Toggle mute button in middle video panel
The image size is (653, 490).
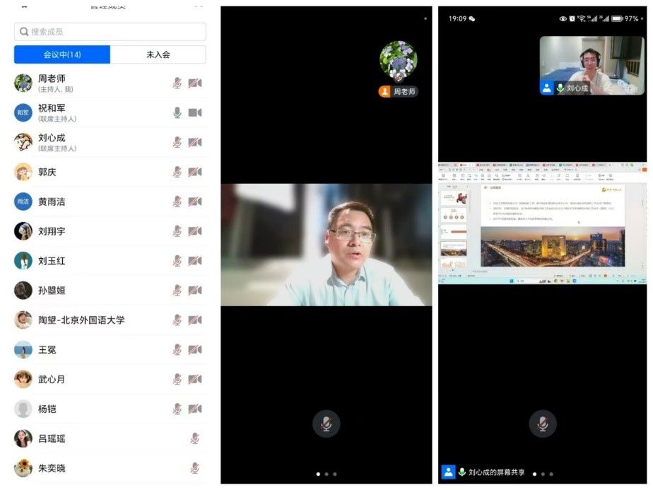pos(326,424)
